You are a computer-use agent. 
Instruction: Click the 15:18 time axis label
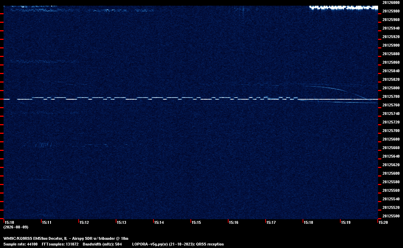308,222
